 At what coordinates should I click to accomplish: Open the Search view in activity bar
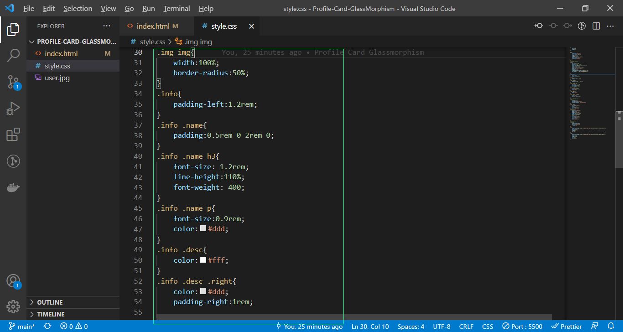point(13,56)
